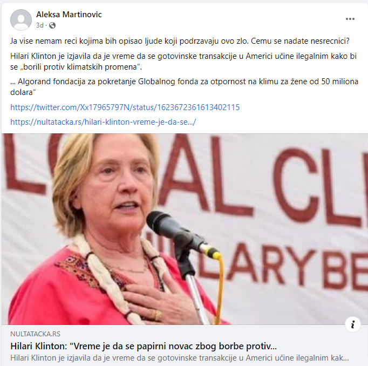Click the 'Algorand fondacija' post paragraph

tap(184, 87)
